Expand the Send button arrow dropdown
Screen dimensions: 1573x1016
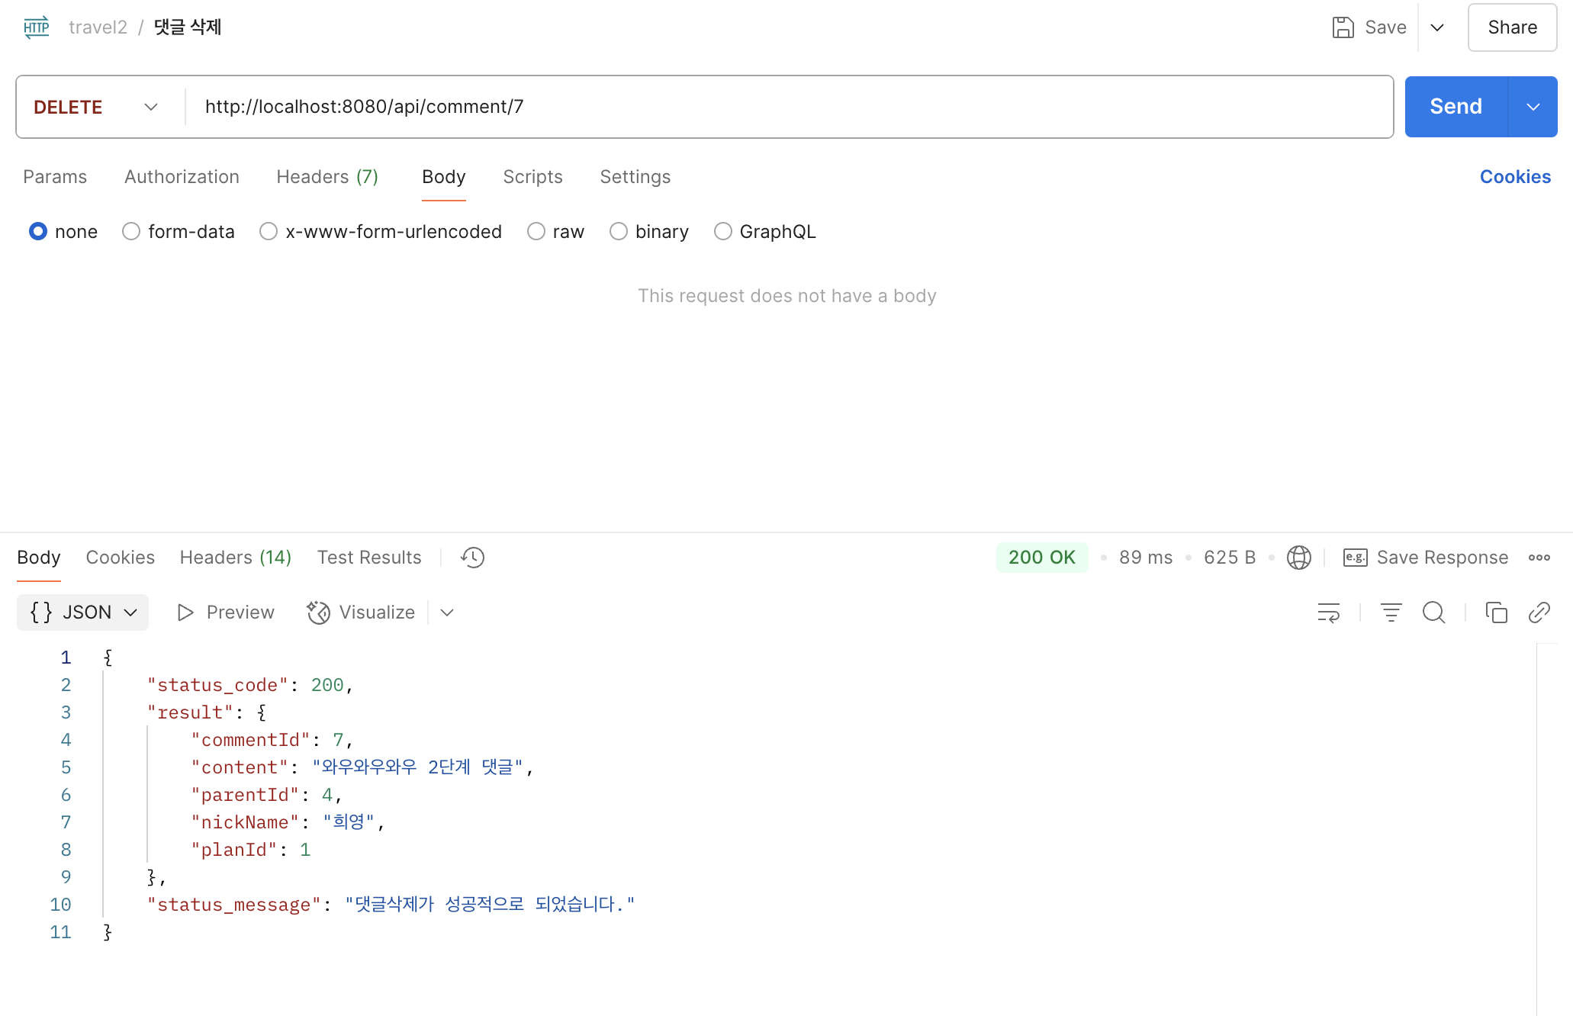(x=1533, y=107)
